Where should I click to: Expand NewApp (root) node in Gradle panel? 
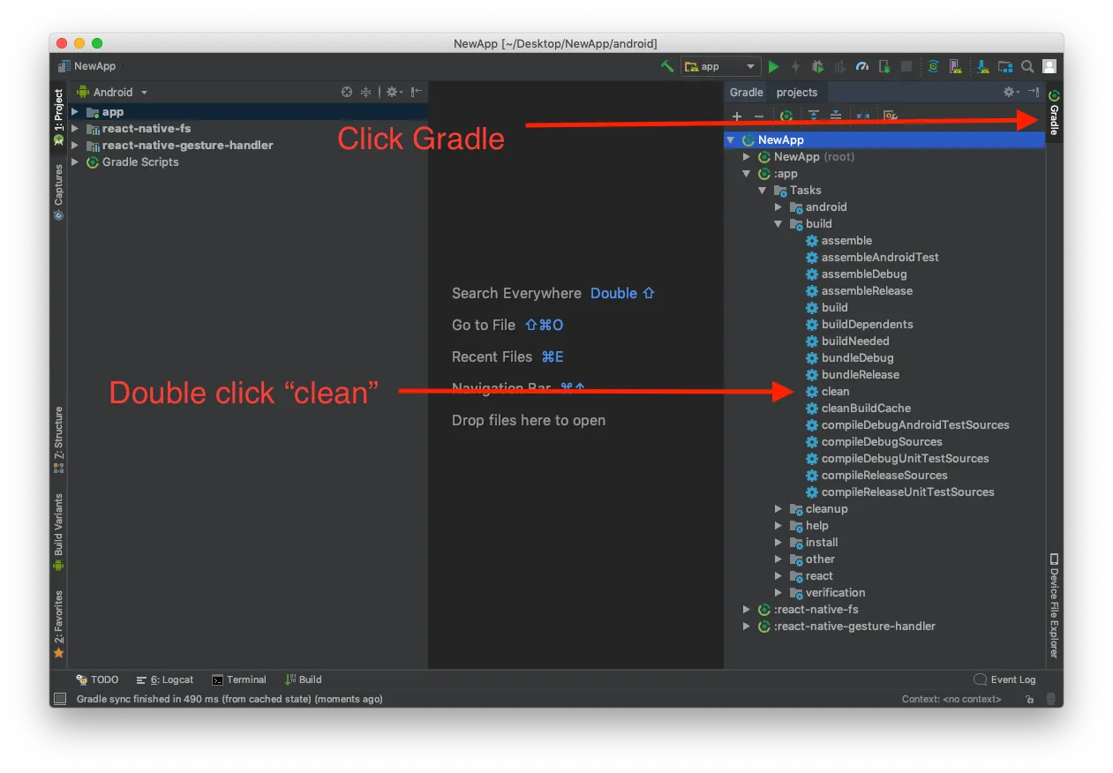tap(747, 157)
